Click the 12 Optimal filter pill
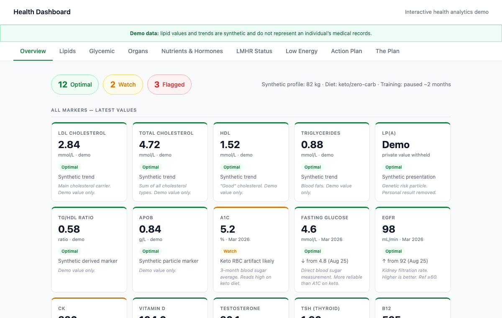Viewport: 502px width, 318px height. (75, 85)
